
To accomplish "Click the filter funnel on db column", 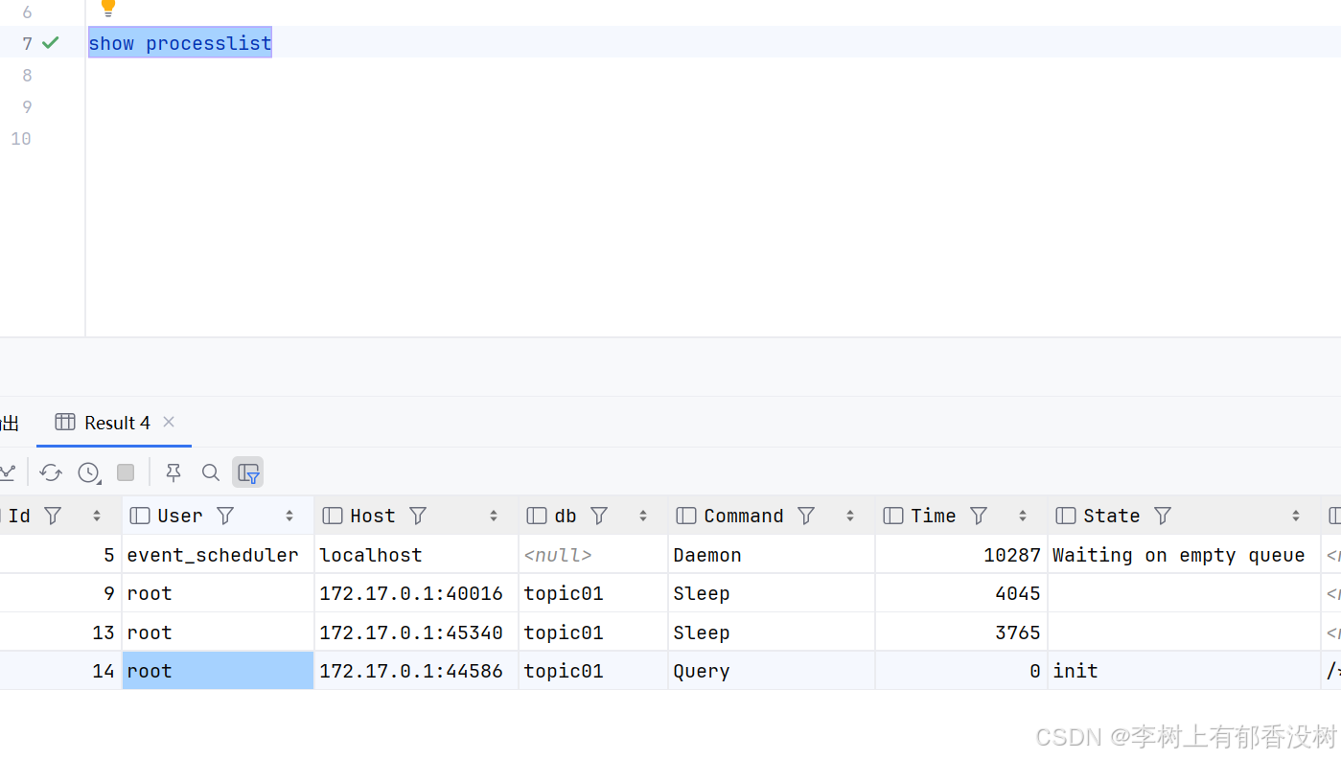I will [599, 516].
